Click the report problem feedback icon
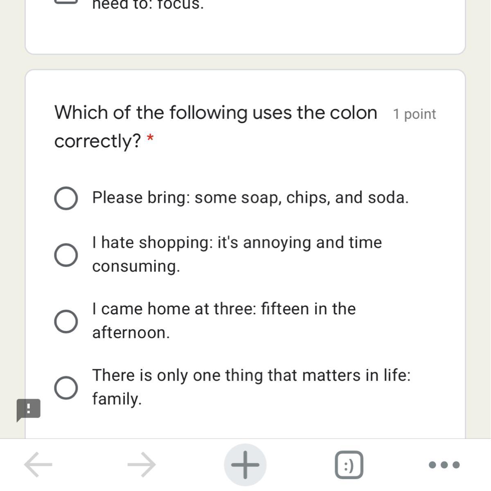This screenshot has height=491, width=491. (28, 410)
